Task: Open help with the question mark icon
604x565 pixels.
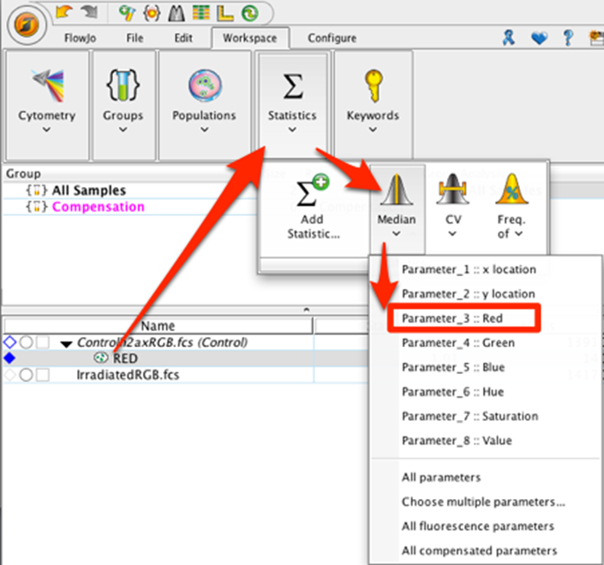Action: pyautogui.click(x=568, y=38)
